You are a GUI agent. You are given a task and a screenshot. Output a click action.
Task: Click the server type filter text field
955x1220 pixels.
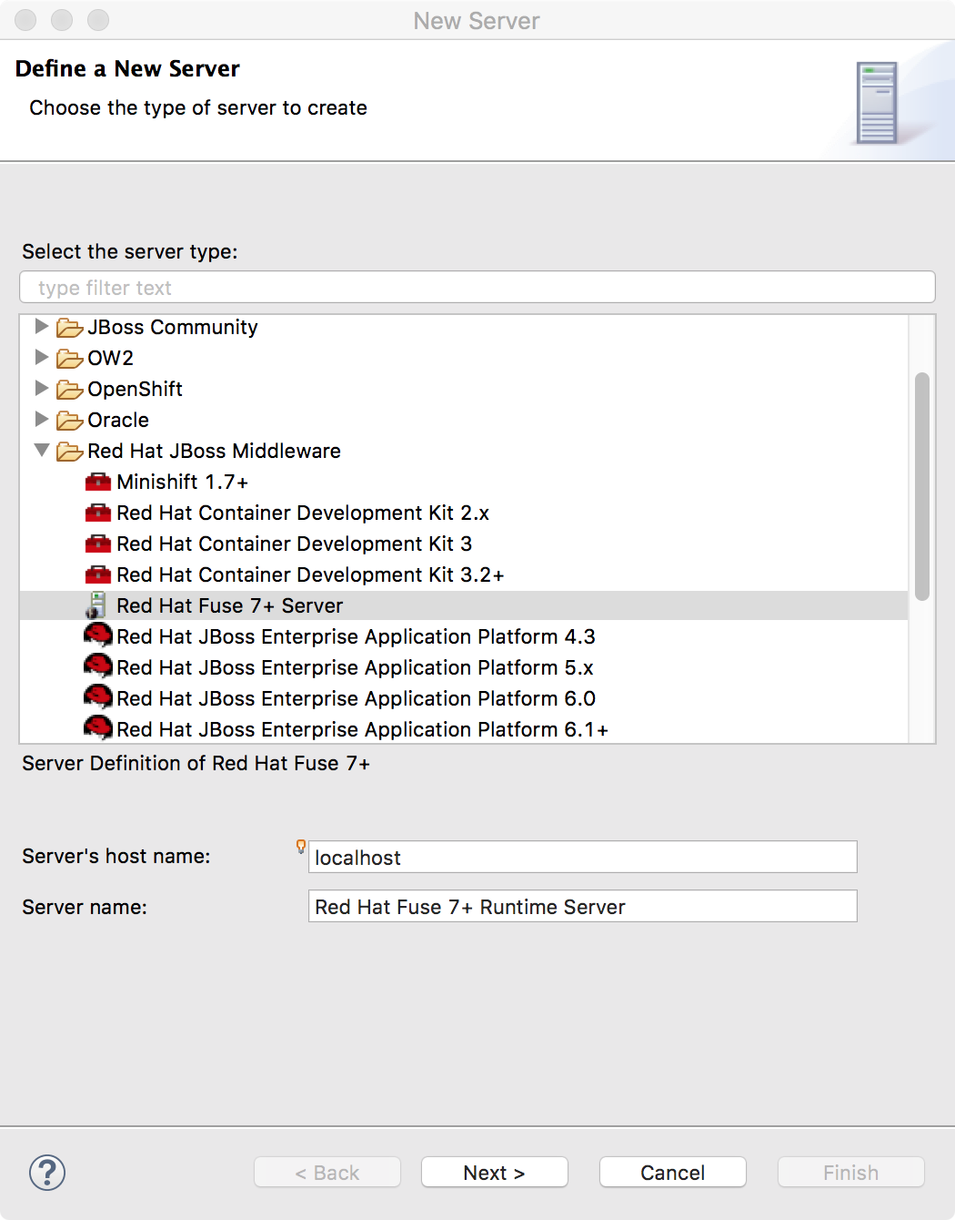[x=477, y=288]
